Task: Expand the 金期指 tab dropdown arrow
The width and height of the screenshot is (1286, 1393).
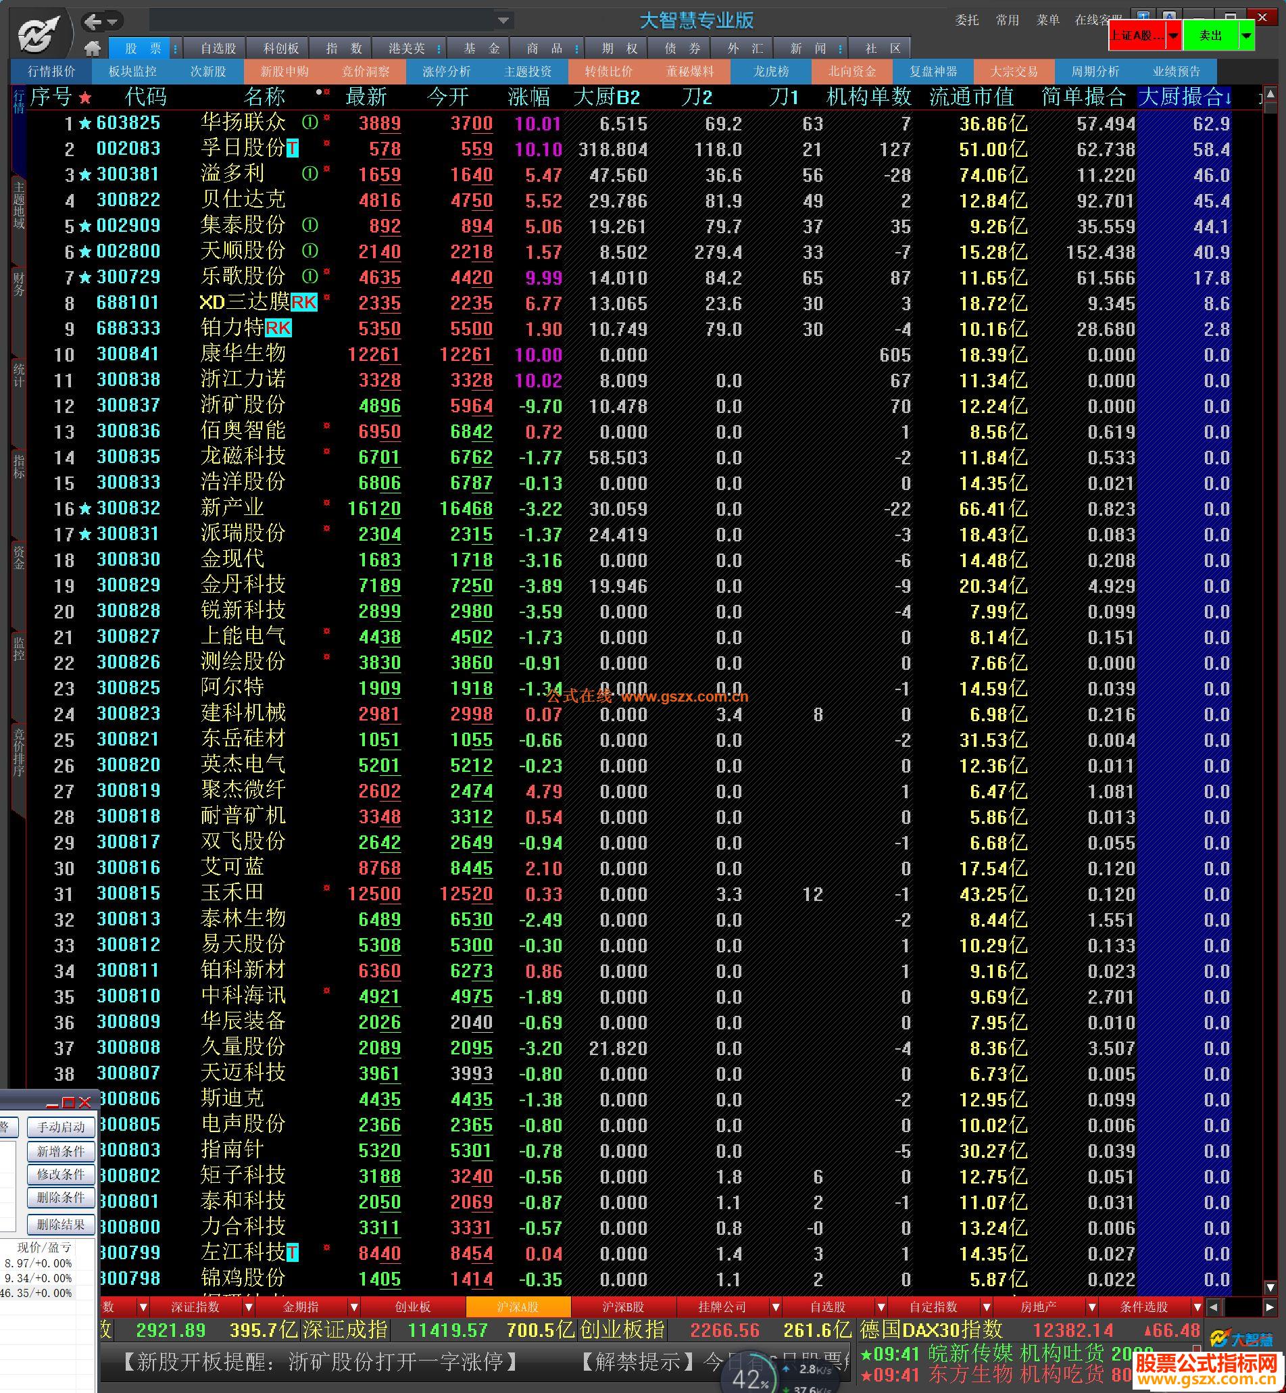Action: pyautogui.click(x=353, y=1307)
